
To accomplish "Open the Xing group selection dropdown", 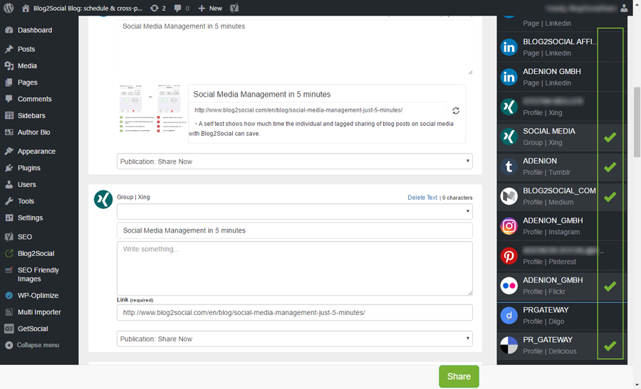I will pyautogui.click(x=294, y=211).
